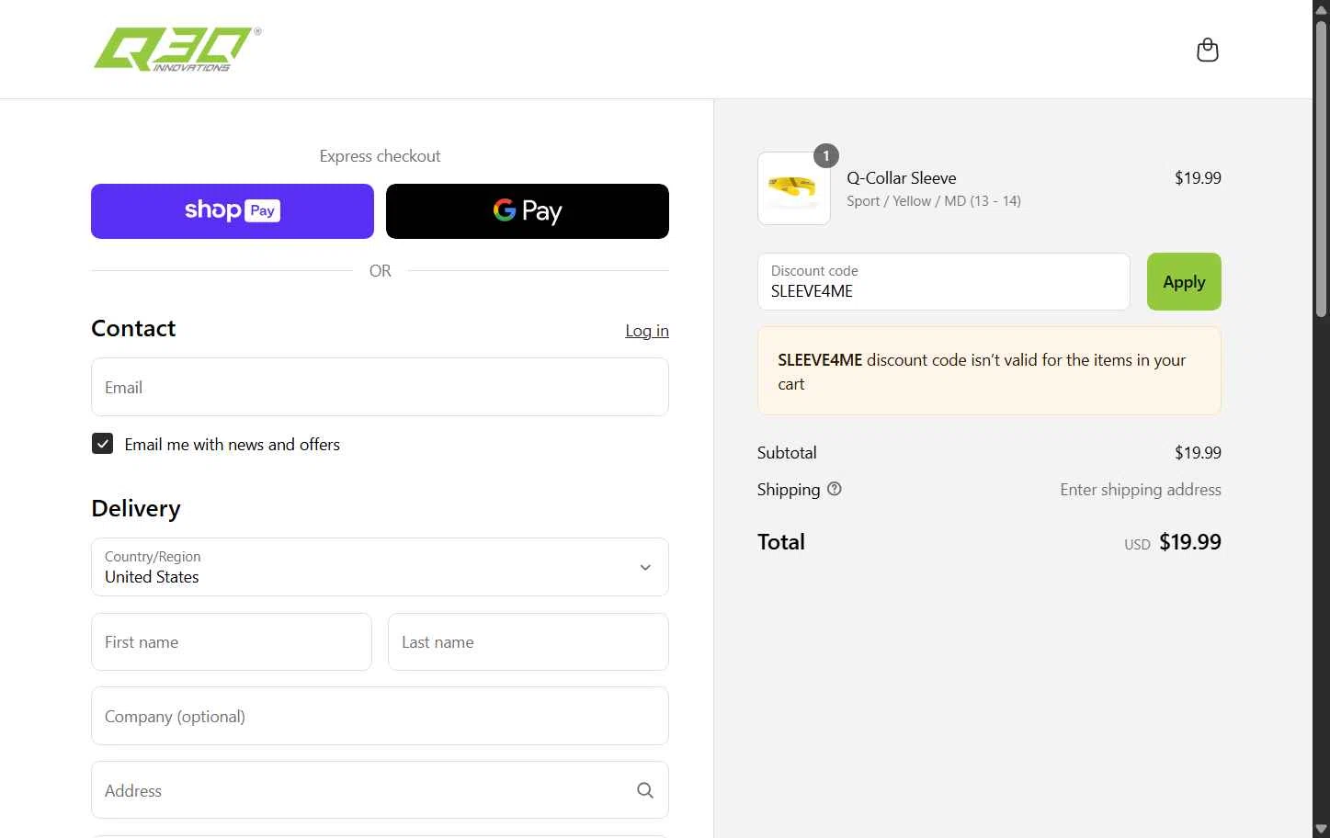Click the address search magnifier icon
The height and width of the screenshot is (838, 1330).
coord(645,790)
